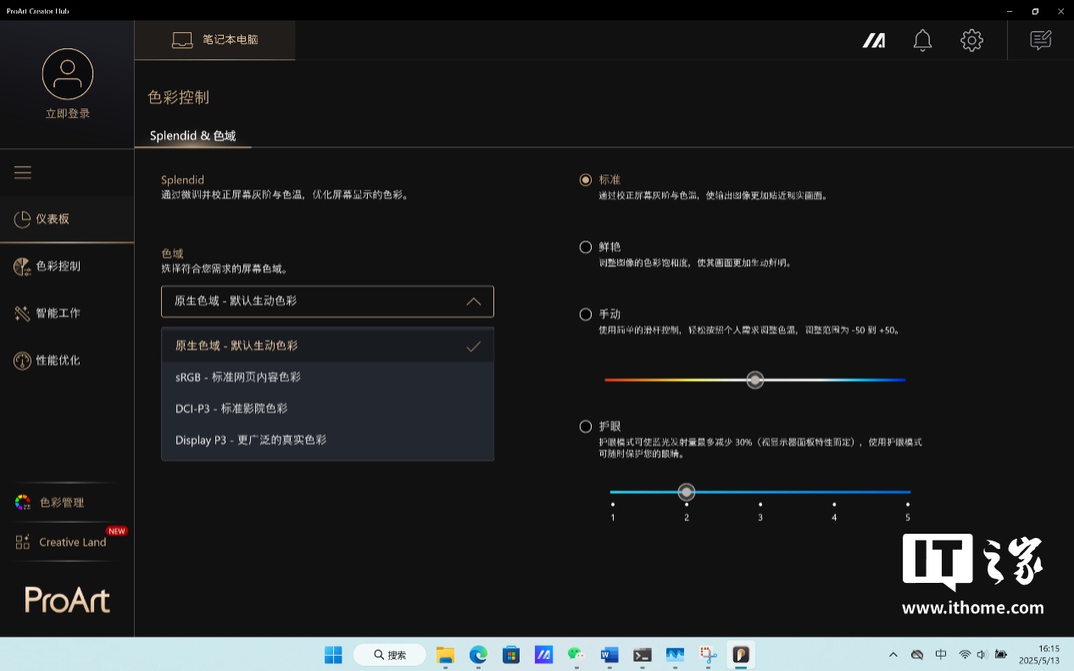
Task: Open 性能优化 sidebar item
Action: (x=58, y=361)
